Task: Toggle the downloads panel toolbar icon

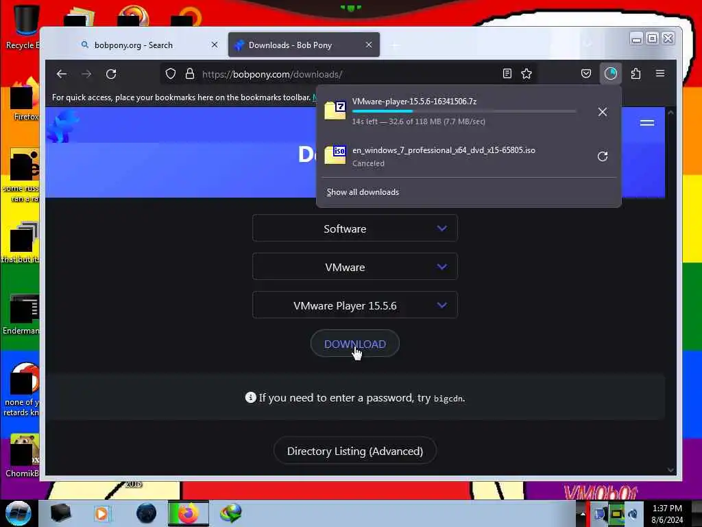Action: [611, 73]
